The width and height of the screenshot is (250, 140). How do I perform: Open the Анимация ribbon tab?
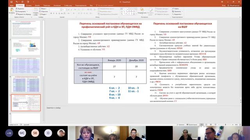point(57,5)
